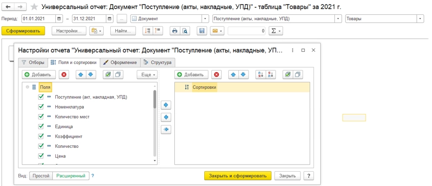Open view help question mark link
The image size is (432, 186).
click(93, 176)
